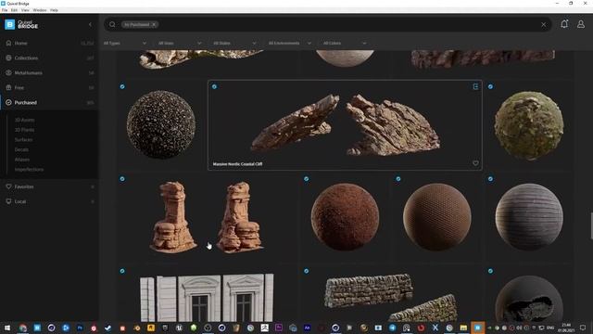
Task: Open the user account icon
Action: (581, 24)
